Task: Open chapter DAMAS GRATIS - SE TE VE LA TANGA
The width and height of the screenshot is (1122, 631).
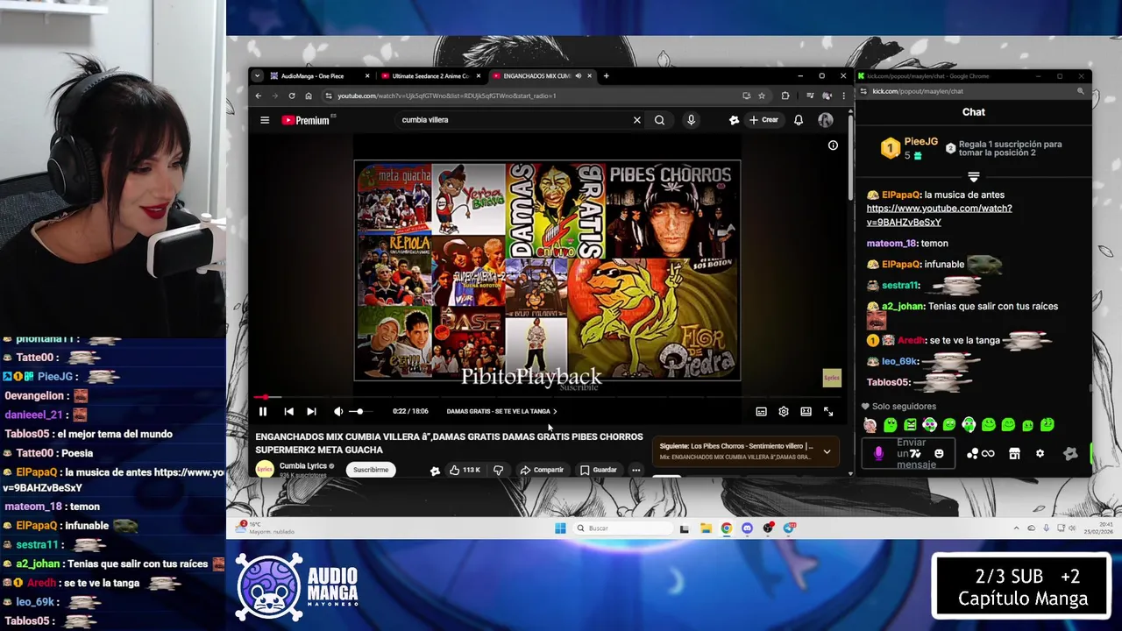Action: coord(501,411)
